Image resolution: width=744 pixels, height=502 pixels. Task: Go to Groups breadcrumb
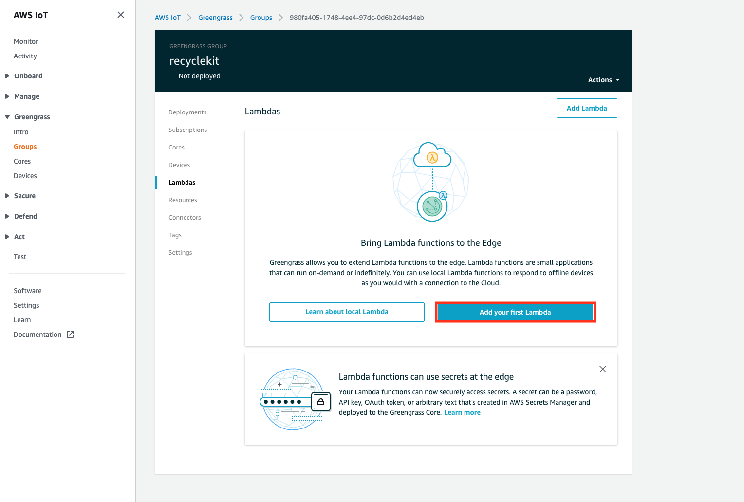tap(261, 18)
